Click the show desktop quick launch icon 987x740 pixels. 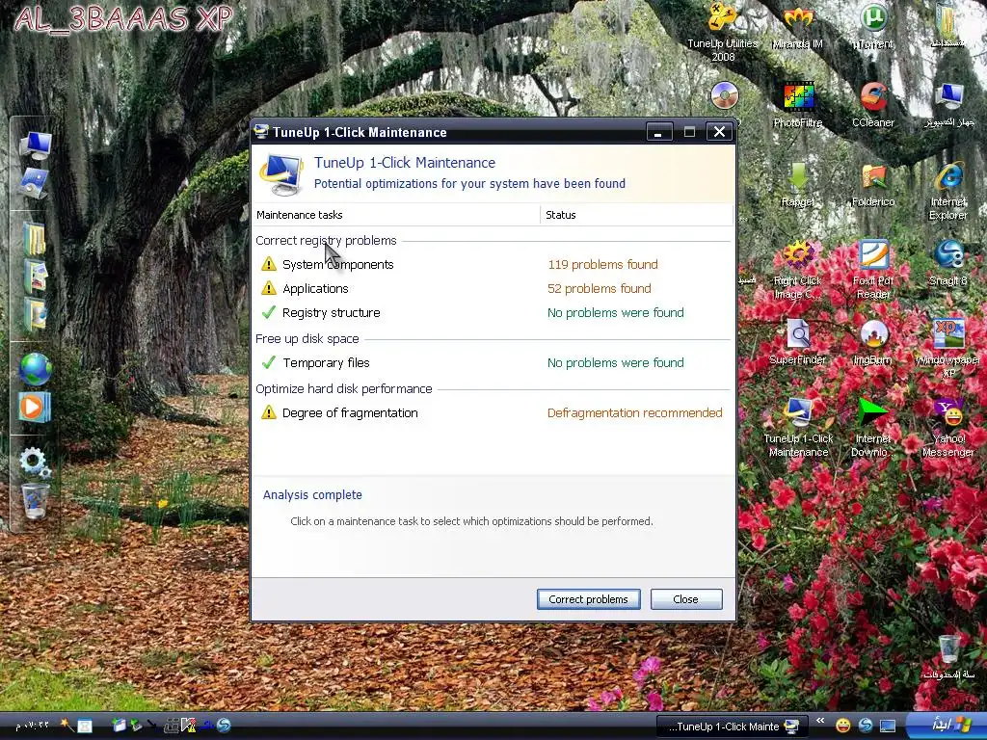point(888,726)
